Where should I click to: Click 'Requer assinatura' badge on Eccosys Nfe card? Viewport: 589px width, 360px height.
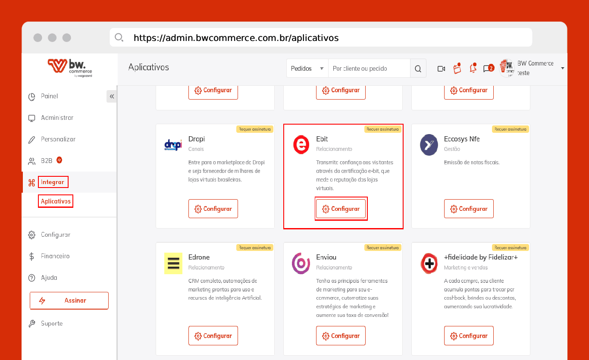click(511, 129)
